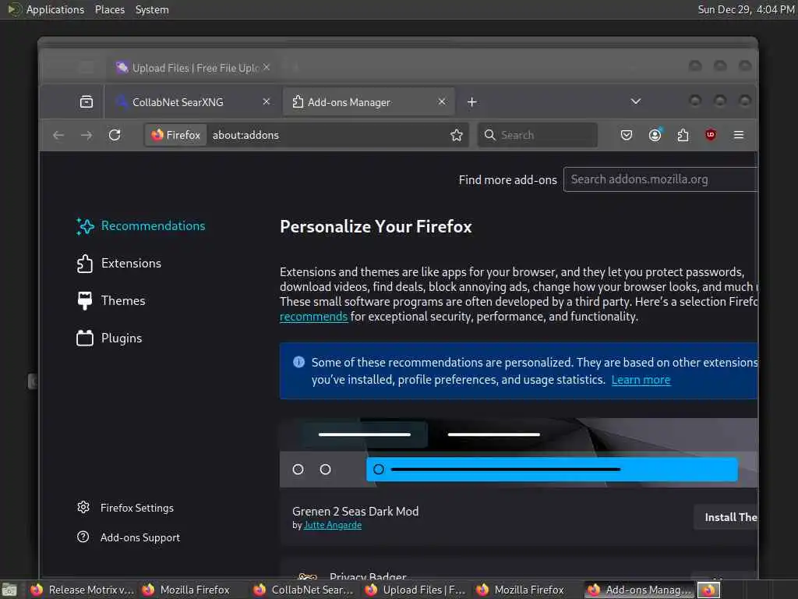This screenshot has width=798, height=599.
Task: Open Add-ons Support link
Action: pyautogui.click(x=129, y=537)
